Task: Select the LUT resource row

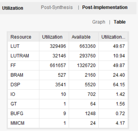Action: pos(68,46)
